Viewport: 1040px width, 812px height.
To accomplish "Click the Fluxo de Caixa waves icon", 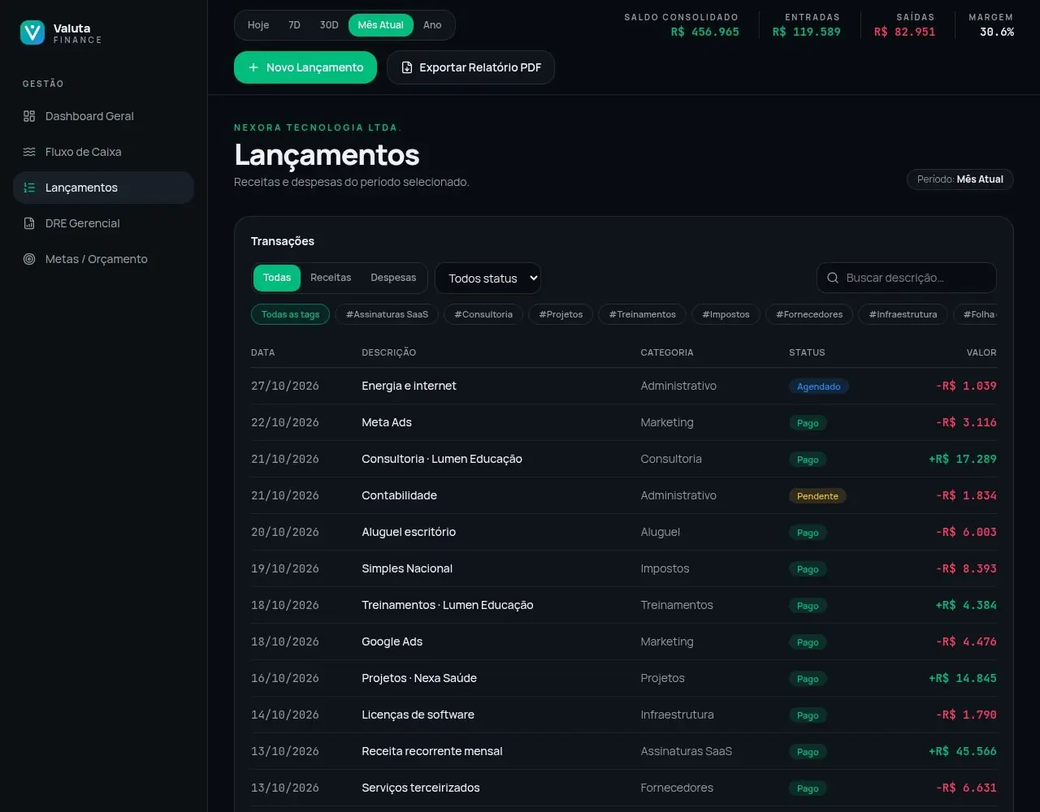I will (29, 152).
